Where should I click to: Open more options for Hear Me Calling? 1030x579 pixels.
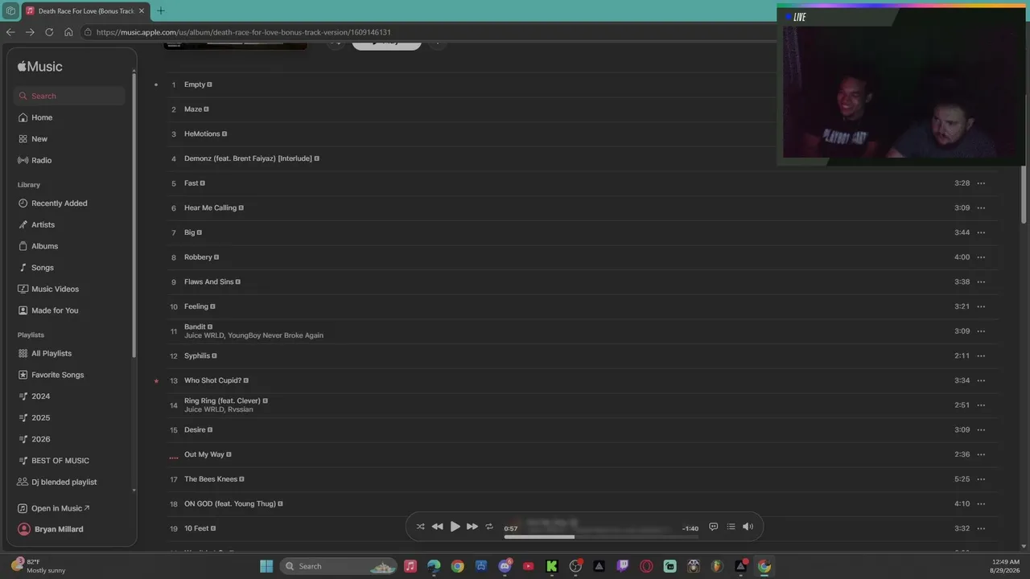click(x=981, y=208)
